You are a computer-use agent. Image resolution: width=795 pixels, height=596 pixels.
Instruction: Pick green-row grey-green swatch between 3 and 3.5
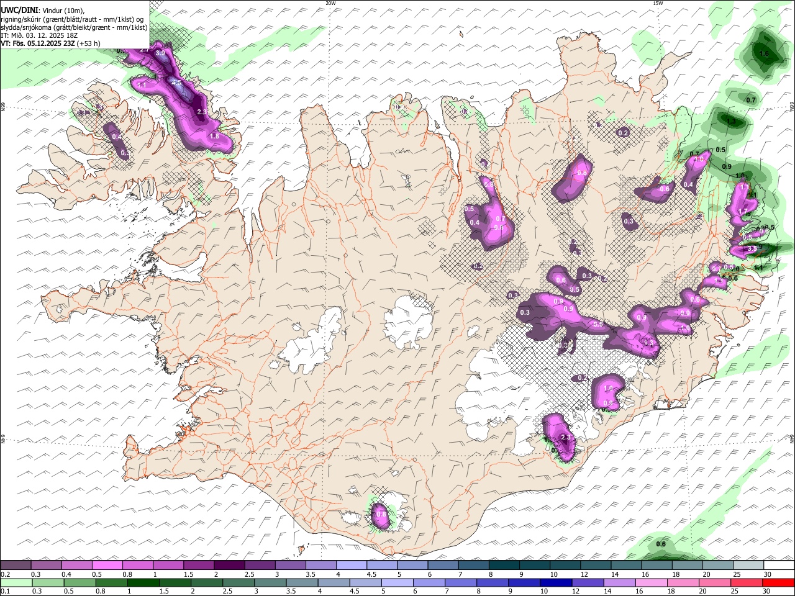click(x=270, y=582)
